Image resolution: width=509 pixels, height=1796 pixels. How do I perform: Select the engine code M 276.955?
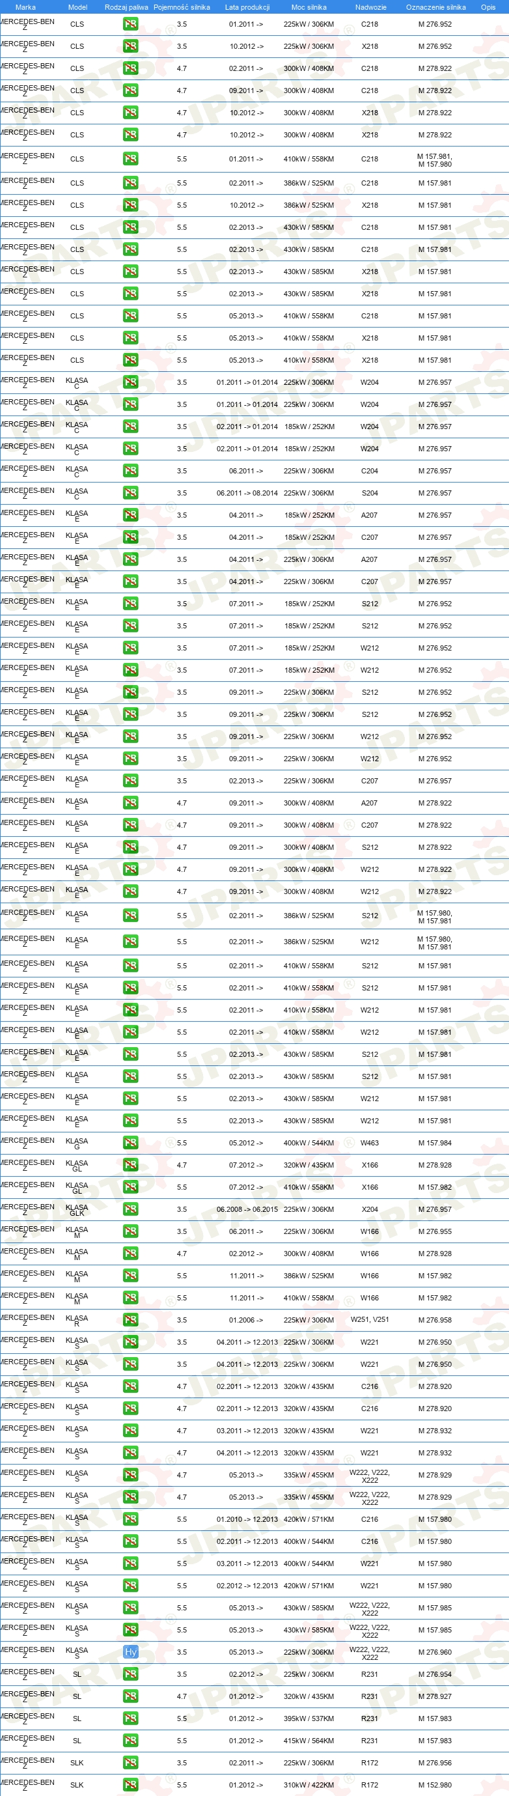pyautogui.click(x=435, y=1231)
